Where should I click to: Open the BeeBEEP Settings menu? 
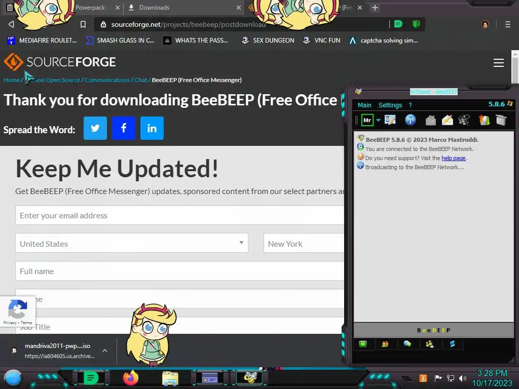coord(390,105)
